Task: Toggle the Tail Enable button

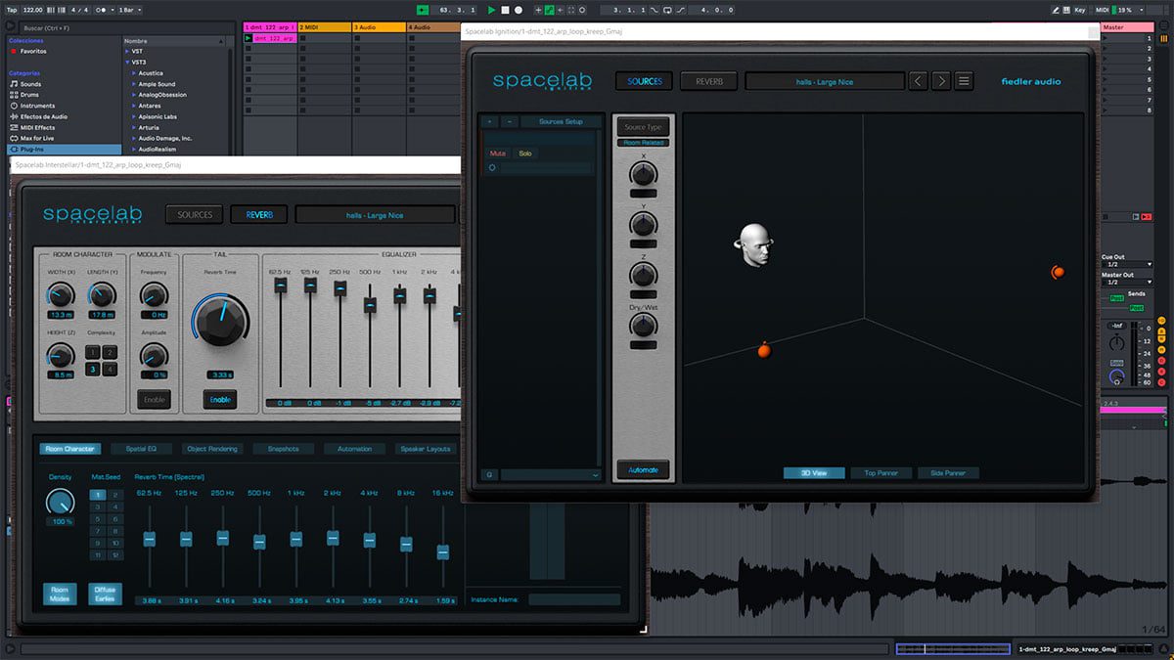Action: click(x=220, y=400)
